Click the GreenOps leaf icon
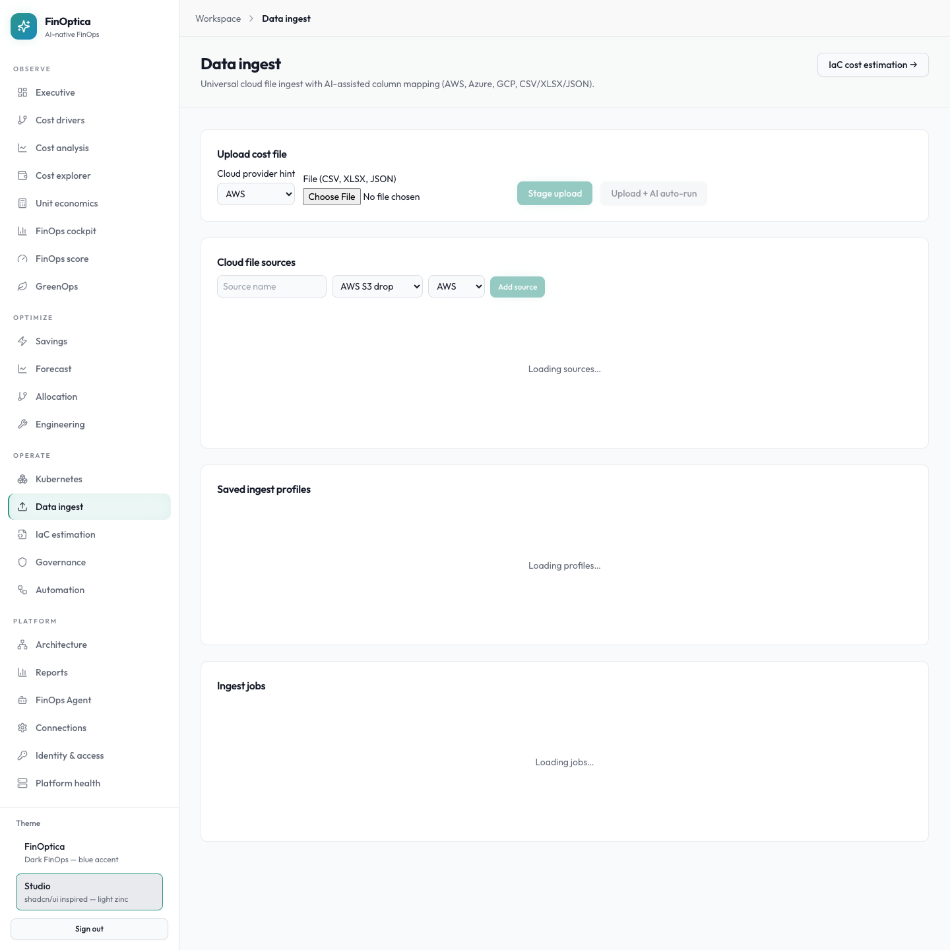The image size is (950, 950). pyautogui.click(x=22, y=286)
